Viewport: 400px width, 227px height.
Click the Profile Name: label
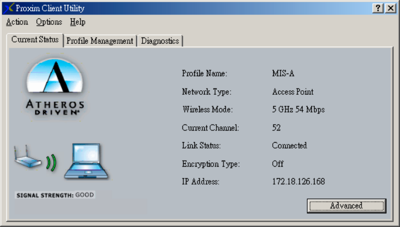point(204,74)
